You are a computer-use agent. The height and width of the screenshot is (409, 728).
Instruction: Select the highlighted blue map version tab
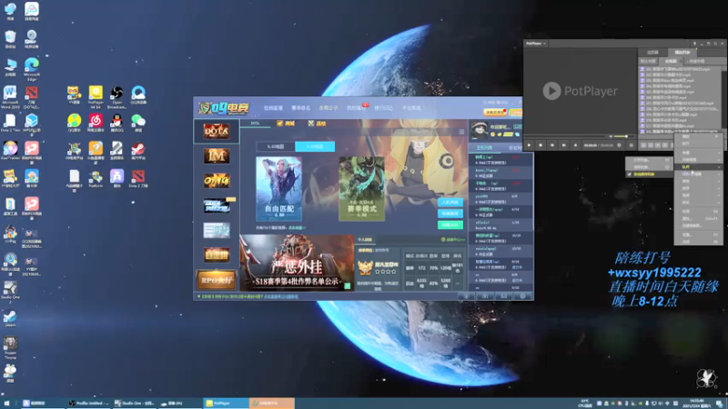click(x=315, y=146)
